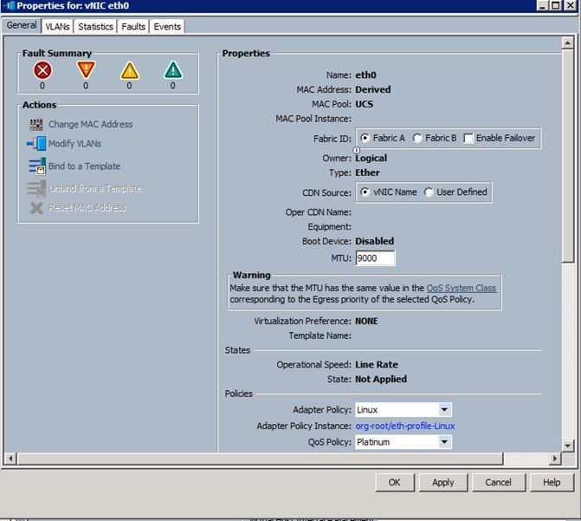Click the Help button
The width and height of the screenshot is (581, 521).
pyautogui.click(x=552, y=482)
